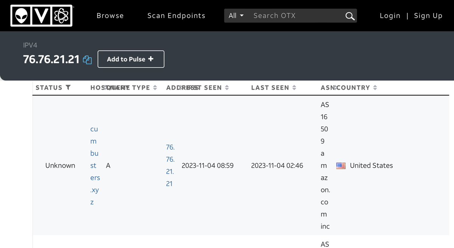Click the AlienVault OTX logo
This screenshot has width=454, height=248.
(x=42, y=16)
